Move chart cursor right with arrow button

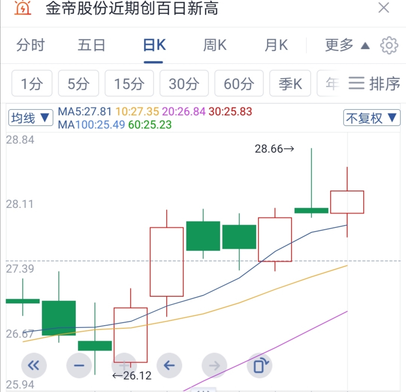214,365
